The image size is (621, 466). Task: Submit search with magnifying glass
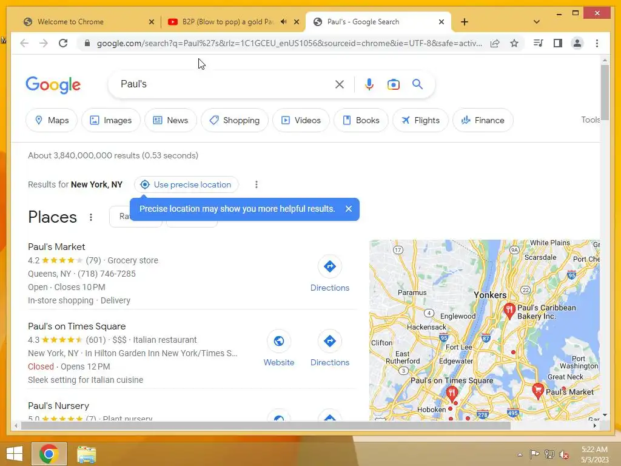point(417,84)
